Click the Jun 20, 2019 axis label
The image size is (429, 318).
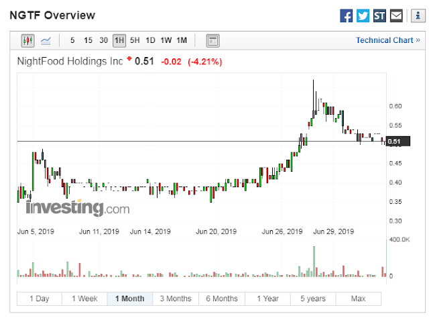(216, 231)
